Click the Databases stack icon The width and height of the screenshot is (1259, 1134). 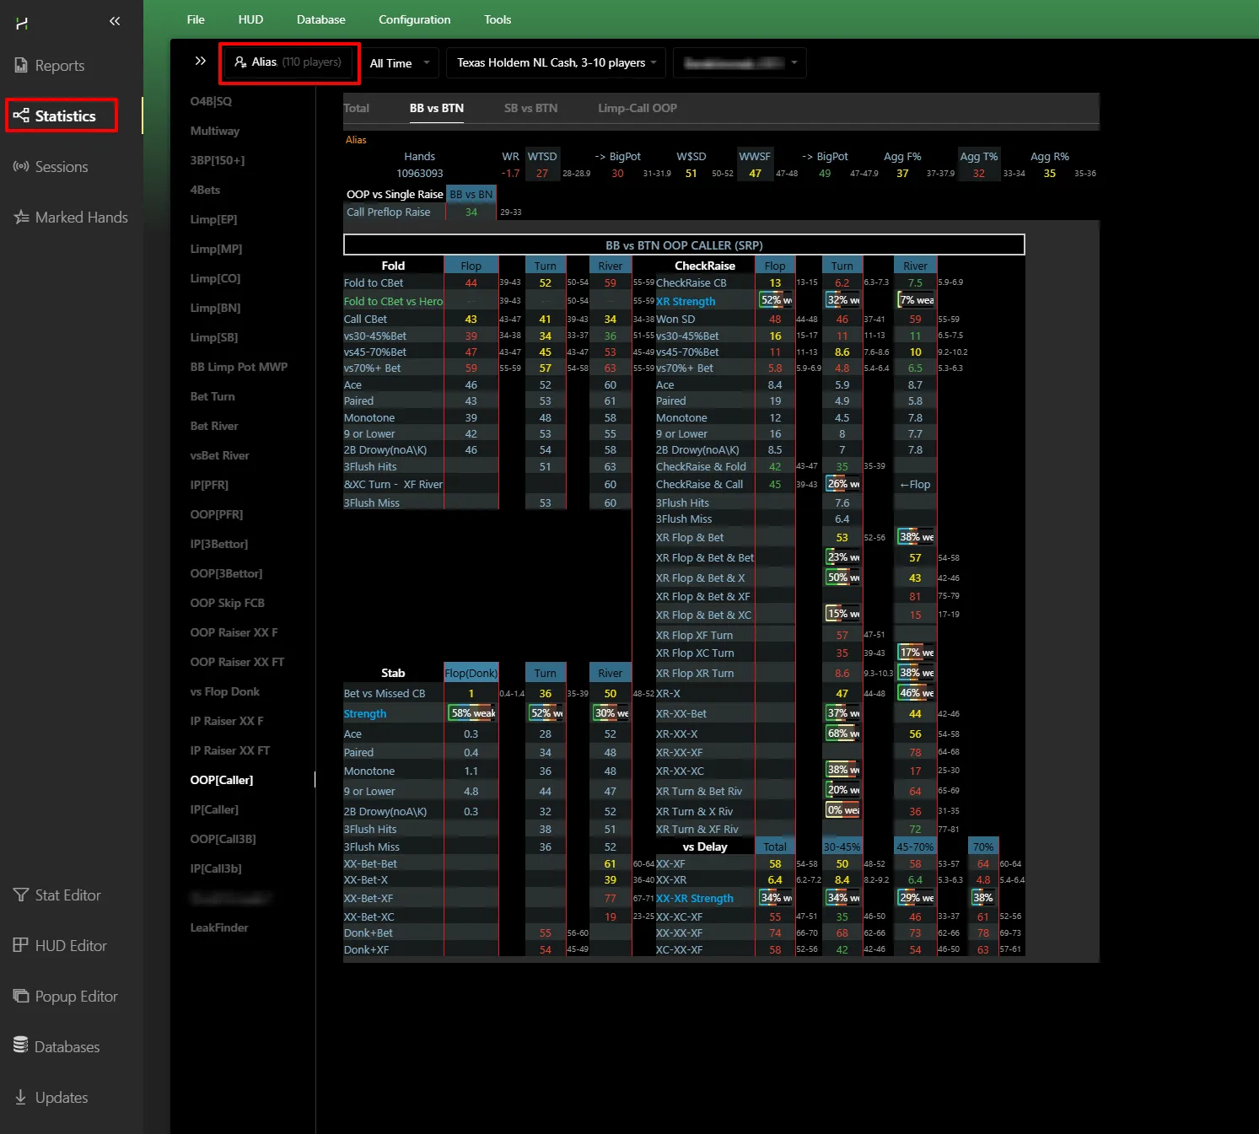[x=22, y=1045]
